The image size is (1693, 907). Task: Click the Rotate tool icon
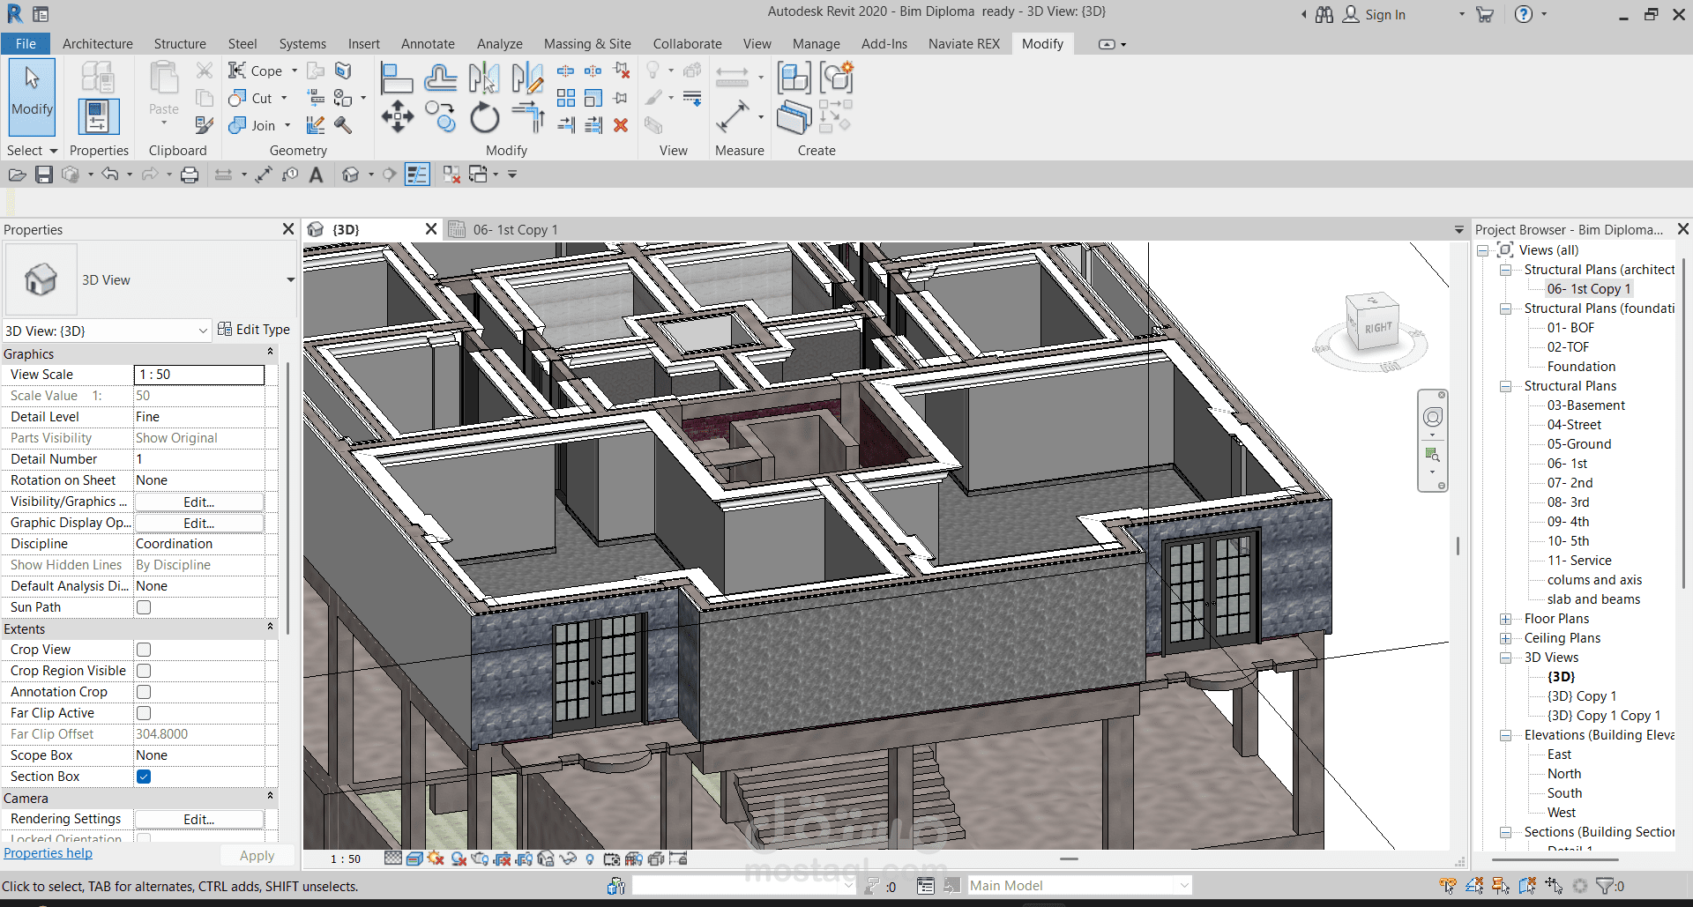click(x=484, y=117)
